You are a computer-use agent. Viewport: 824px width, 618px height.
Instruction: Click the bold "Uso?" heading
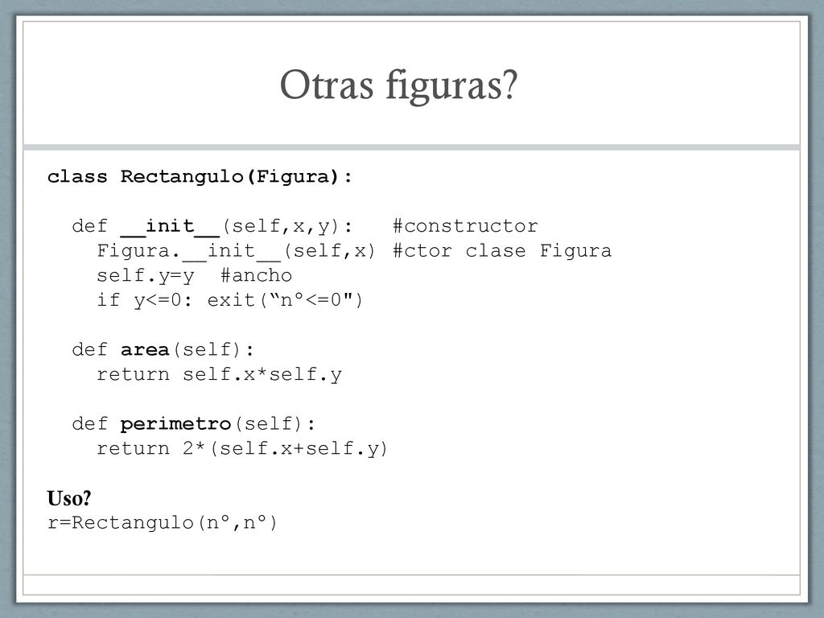click(69, 498)
